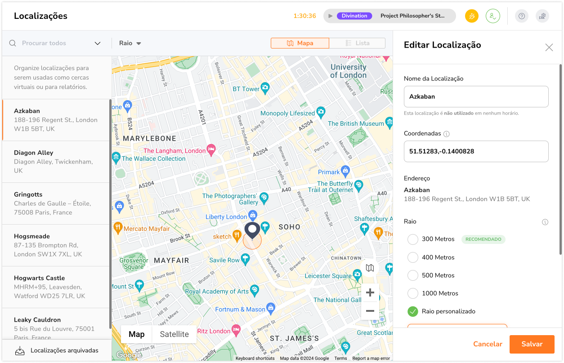Image resolution: width=564 pixels, height=363 pixels.
Task: Zoom out the map with minus button
Action: [x=370, y=311]
